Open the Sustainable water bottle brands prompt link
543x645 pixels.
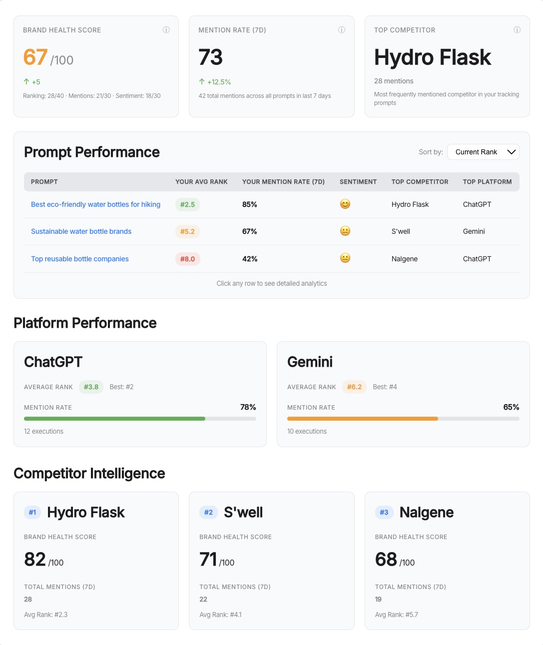point(81,231)
